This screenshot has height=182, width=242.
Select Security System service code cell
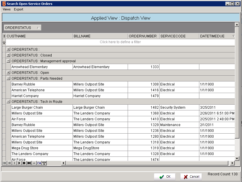tap(179, 108)
